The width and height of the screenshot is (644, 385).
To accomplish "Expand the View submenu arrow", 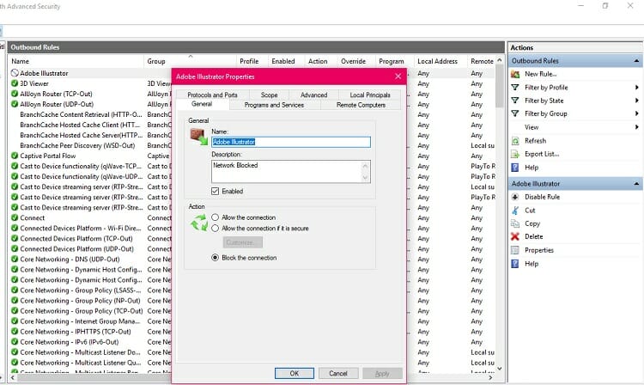I will (x=636, y=127).
